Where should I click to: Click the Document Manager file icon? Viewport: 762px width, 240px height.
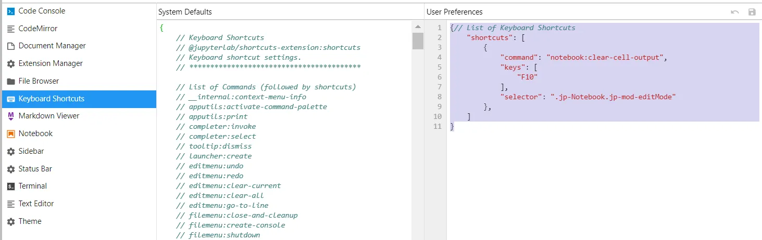pos(10,46)
